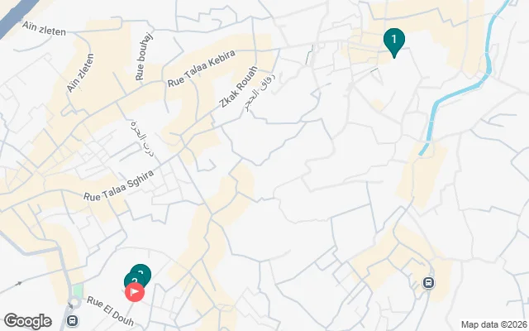Open the Map data ©2026 attribution

click(x=494, y=324)
